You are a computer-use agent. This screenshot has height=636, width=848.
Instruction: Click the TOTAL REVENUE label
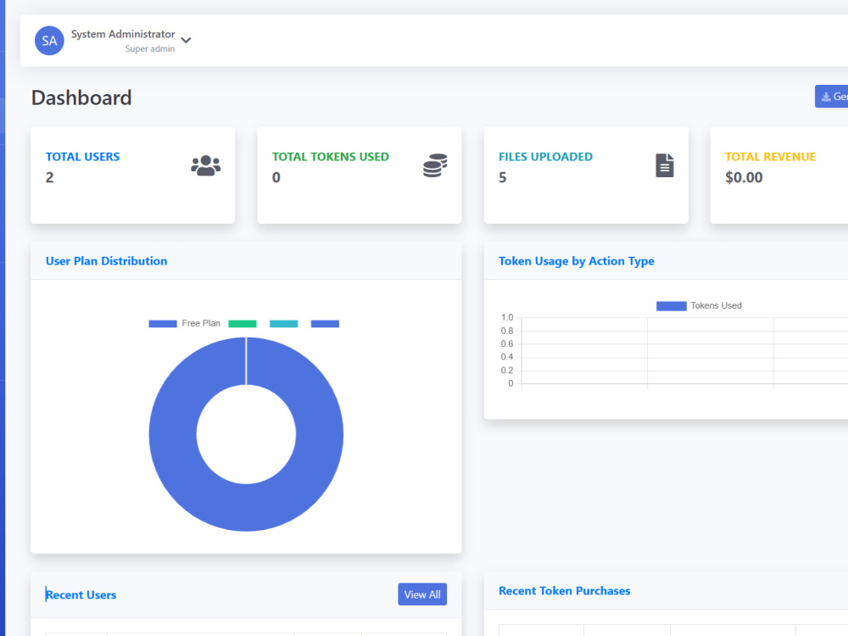pos(770,157)
